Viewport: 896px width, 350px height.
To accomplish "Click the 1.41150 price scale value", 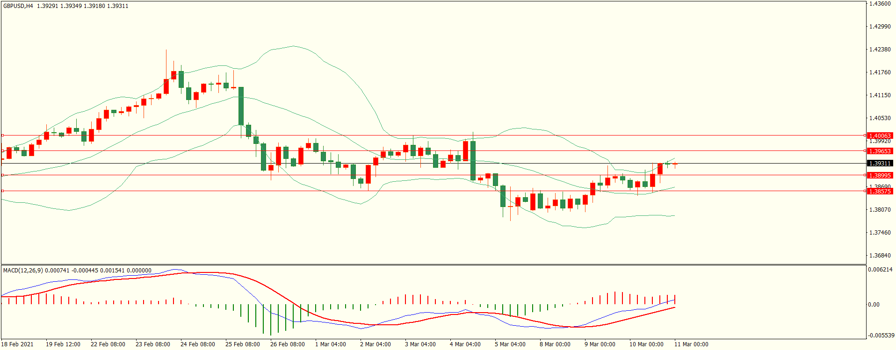I will pyautogui.click(x=880, y=95).
